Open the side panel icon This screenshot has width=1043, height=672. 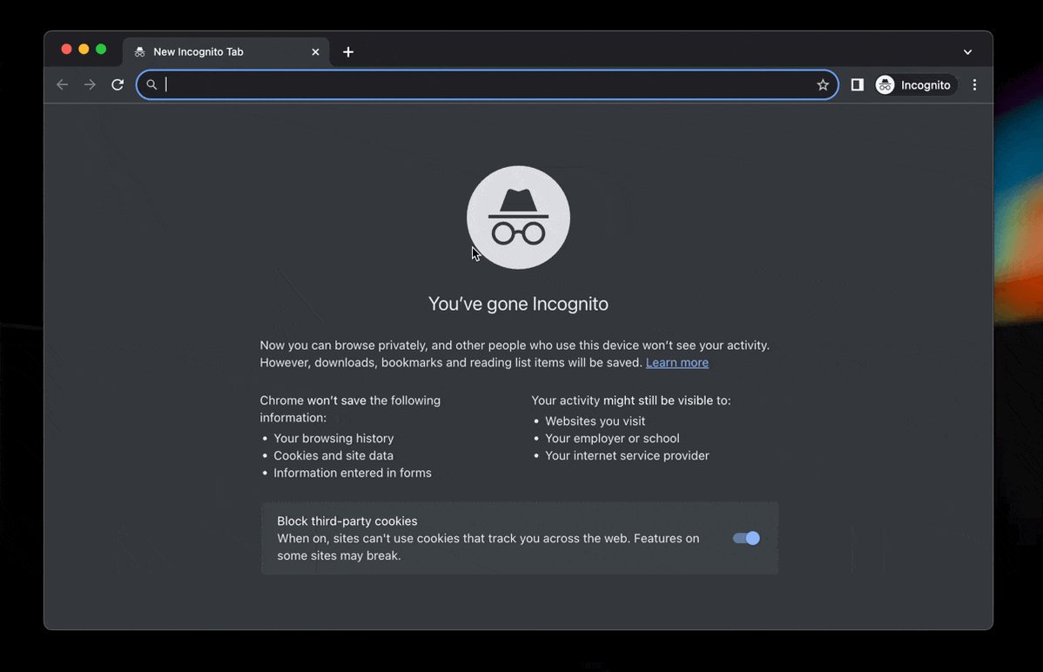[858, 84]
